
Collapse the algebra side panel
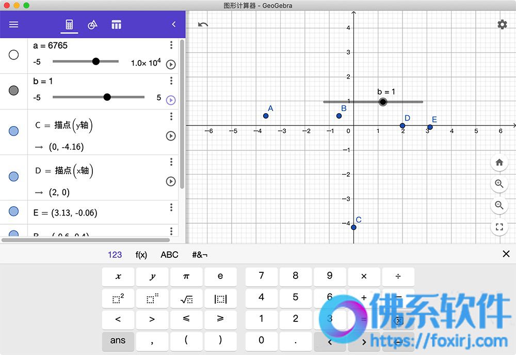click(x=174, y=24)
